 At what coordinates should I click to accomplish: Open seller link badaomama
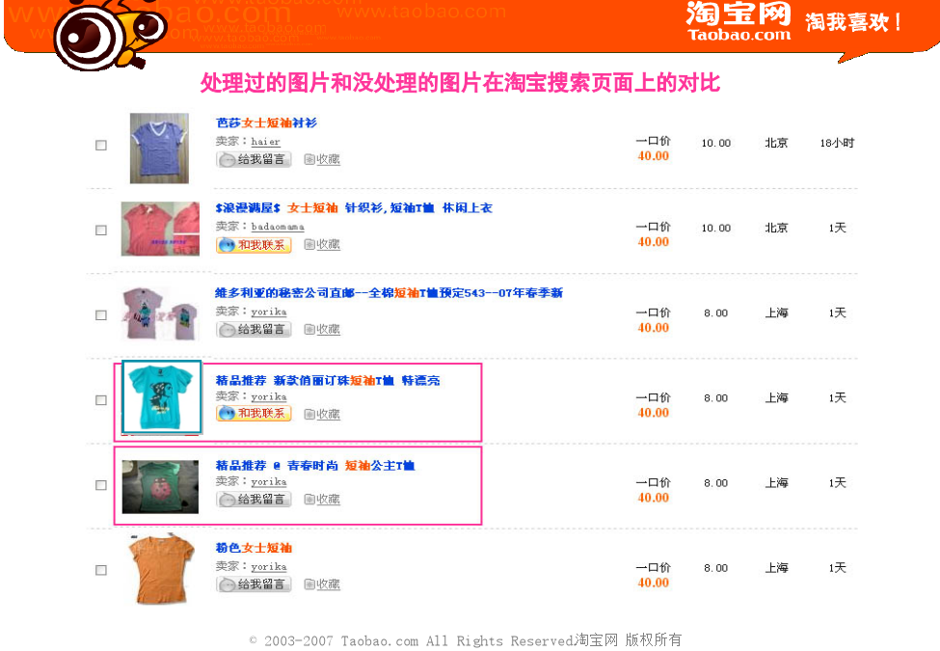278,227
